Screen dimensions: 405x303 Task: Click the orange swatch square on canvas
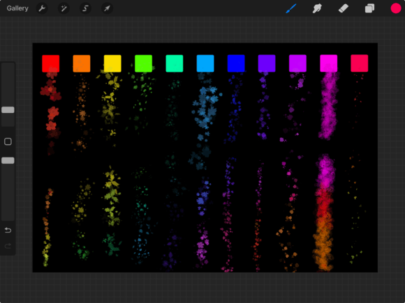[82, 63]
